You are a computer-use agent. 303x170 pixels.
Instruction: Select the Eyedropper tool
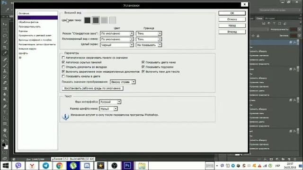tap(5, 53)
